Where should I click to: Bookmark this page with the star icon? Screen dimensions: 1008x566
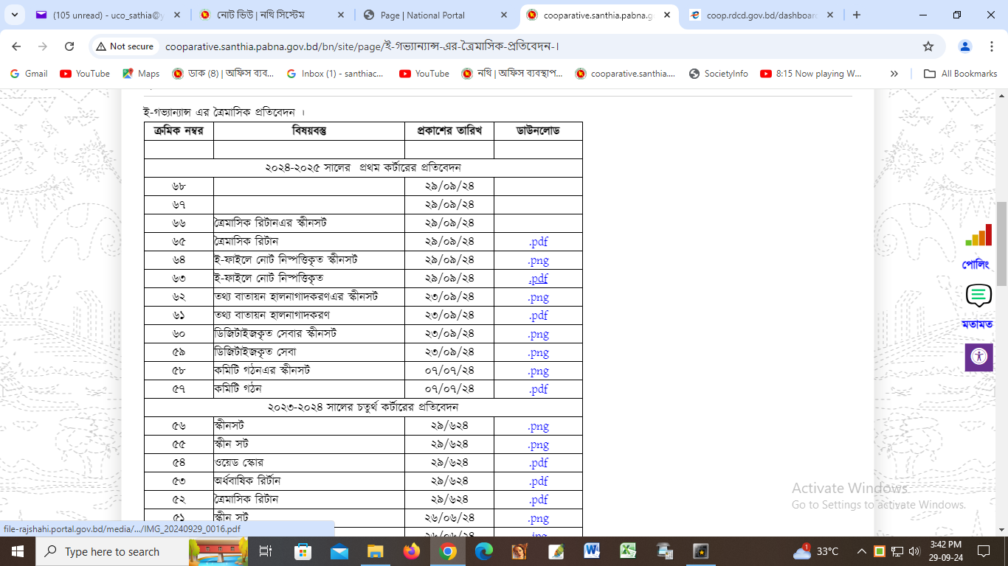click(x=928, y=46)
